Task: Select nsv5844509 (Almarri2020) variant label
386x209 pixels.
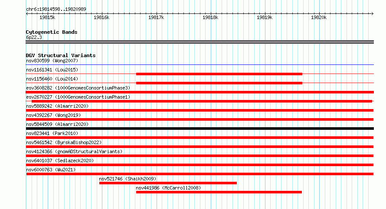Action: click(57, 124)
